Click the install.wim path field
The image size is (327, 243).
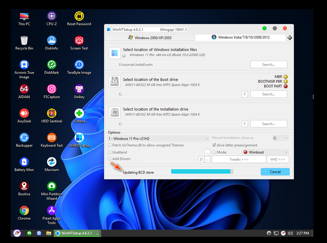click(182, 65)
